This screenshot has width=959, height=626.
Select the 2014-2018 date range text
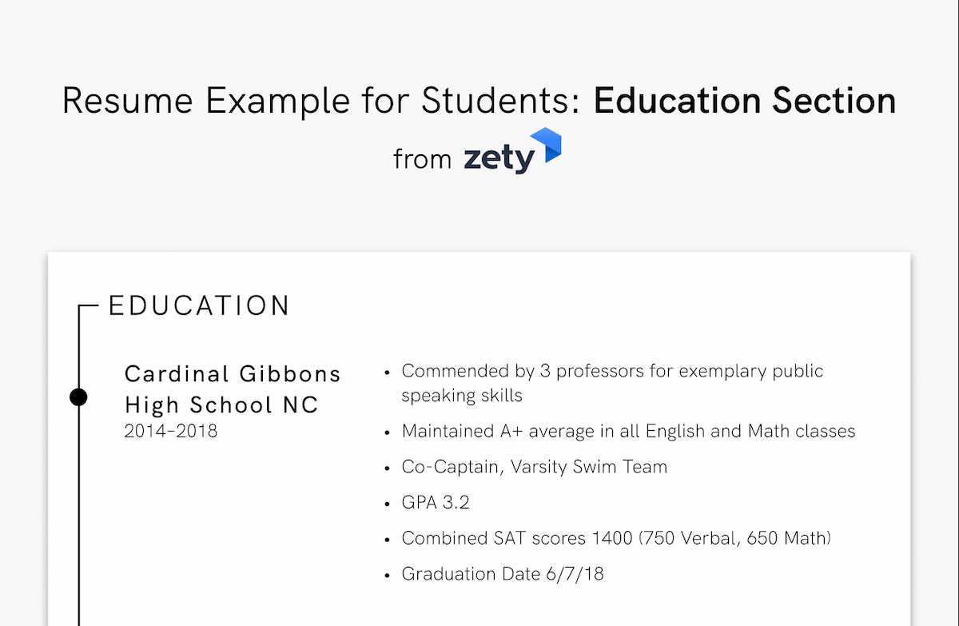[171, 432]
